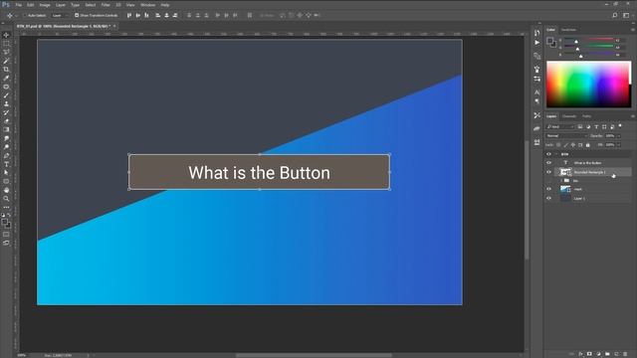Select the Zoom tool

point(6,199)
